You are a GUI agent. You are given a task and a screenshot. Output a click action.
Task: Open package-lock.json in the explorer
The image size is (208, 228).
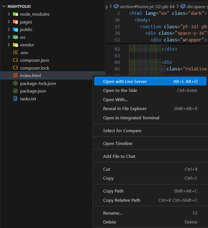click(38, 83)
